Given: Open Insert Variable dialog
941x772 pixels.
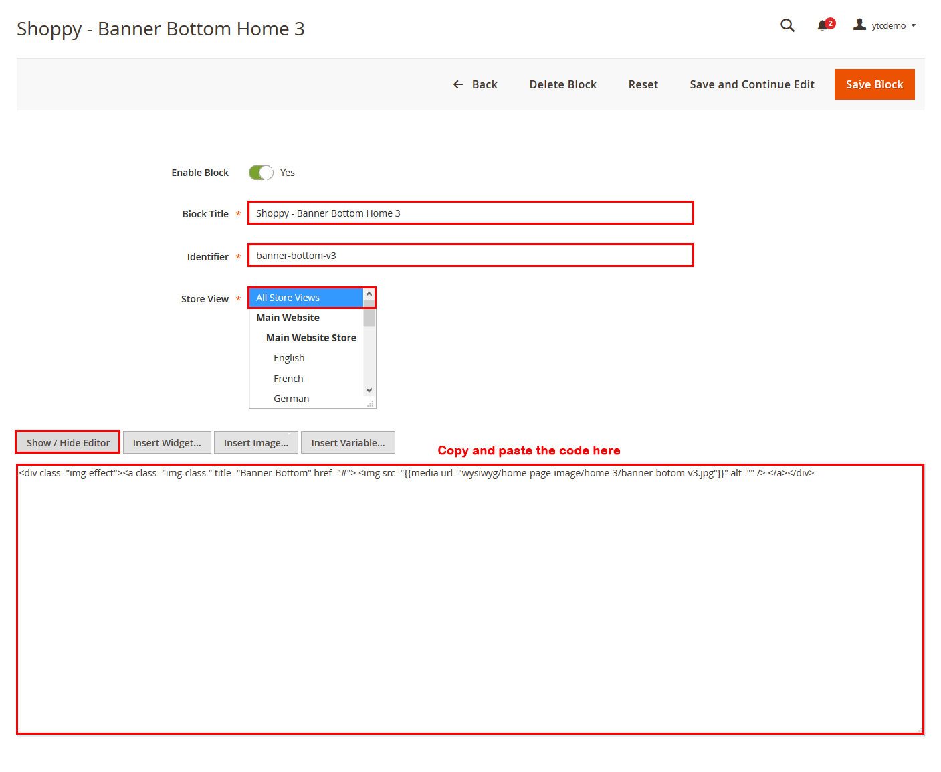Looking at the screenshot, I should point(348,443).
